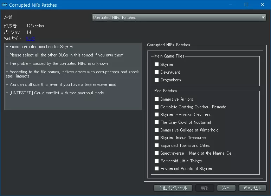Check the Dragonborn DLC option

click(156, 80)
